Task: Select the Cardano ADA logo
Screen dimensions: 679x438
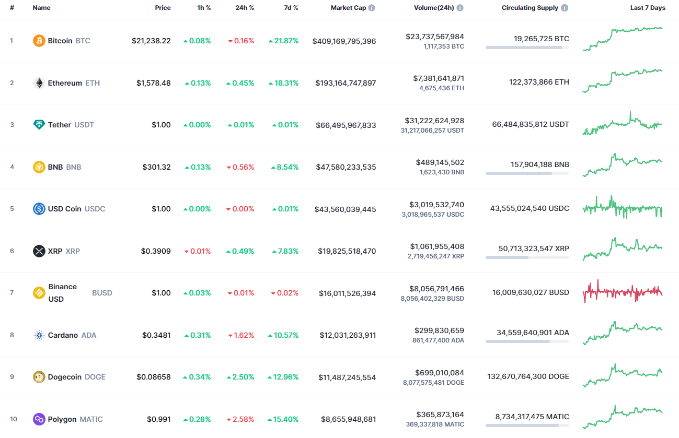Action: 39,335
